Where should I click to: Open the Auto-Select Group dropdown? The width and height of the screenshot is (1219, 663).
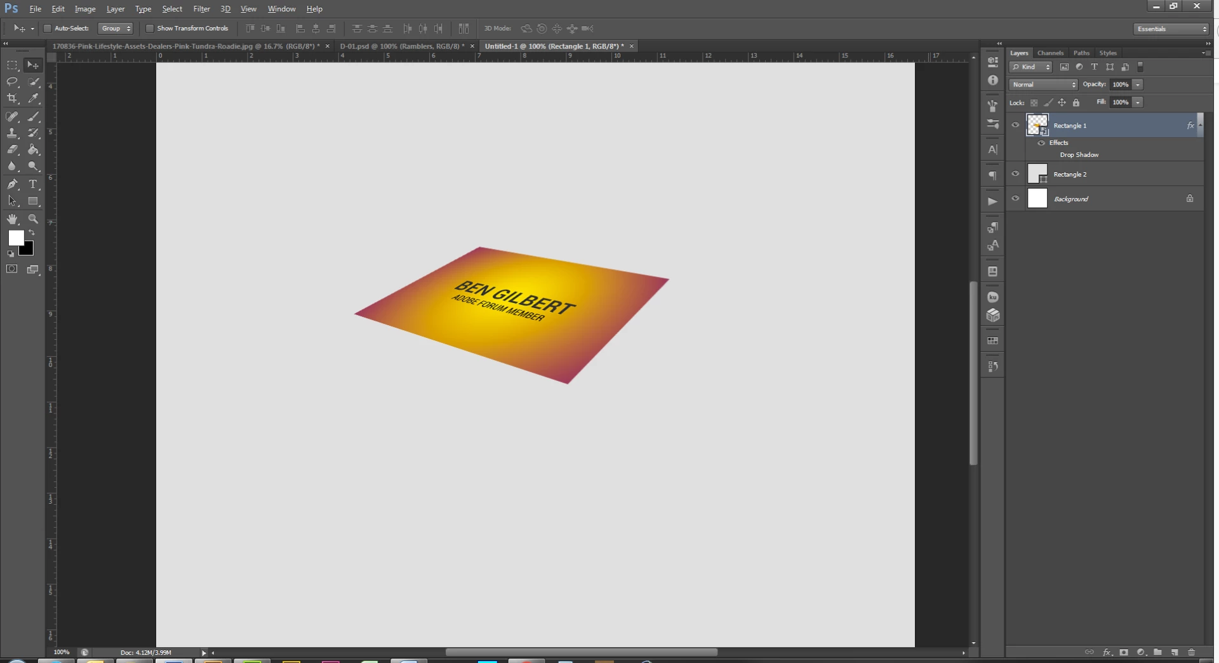tap(116, 29)
